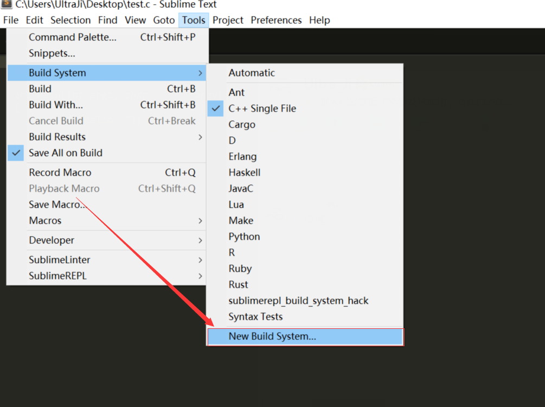Open the Preferences menu
The image size is (545, 407).
[x=276, y=20]
